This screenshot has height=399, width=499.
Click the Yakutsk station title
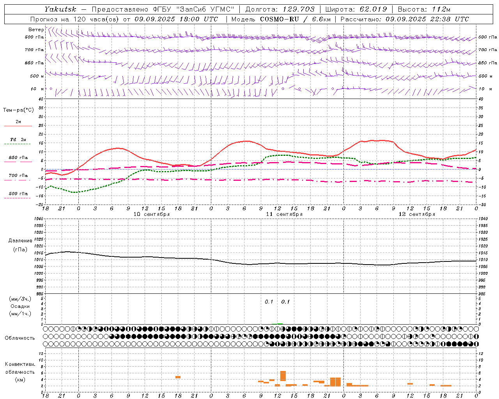tap(60, 9)
